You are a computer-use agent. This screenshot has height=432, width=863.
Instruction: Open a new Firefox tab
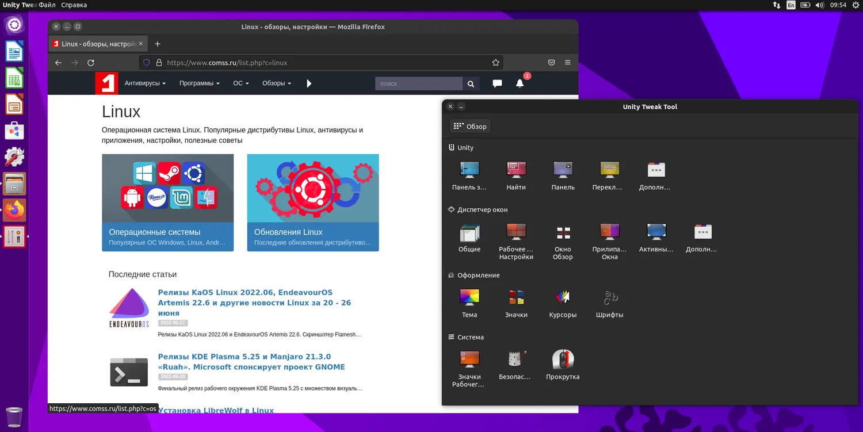coord(158,44)
